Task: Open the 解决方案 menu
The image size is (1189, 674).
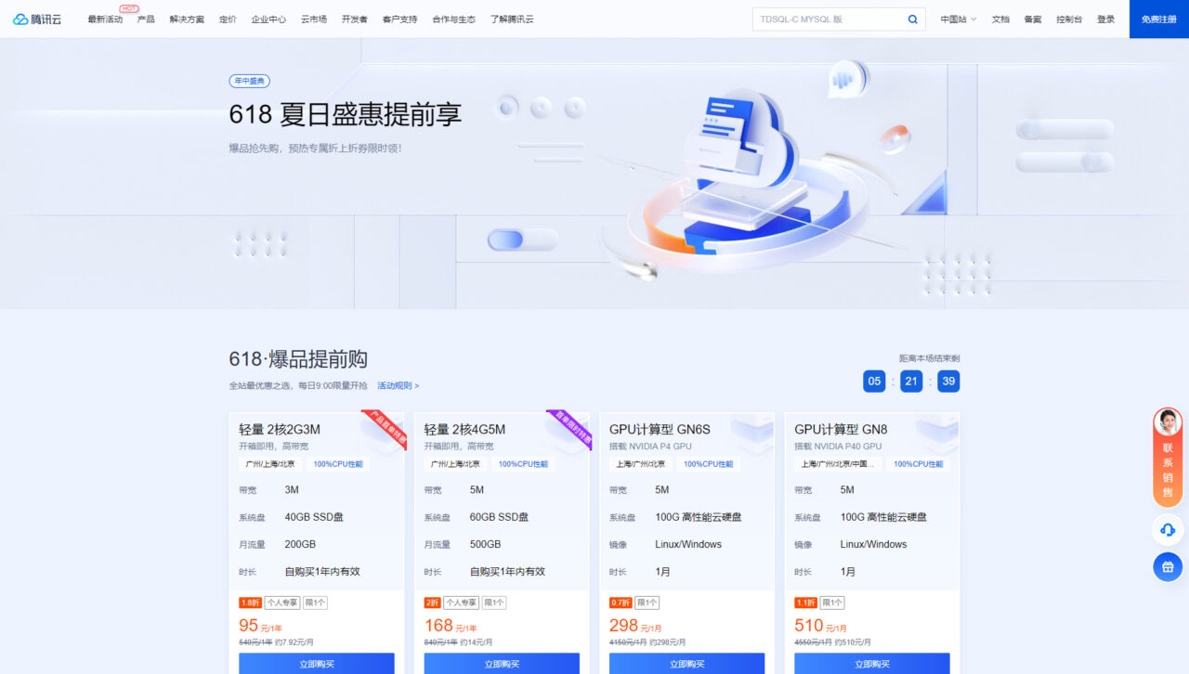Action: [187, 19]
